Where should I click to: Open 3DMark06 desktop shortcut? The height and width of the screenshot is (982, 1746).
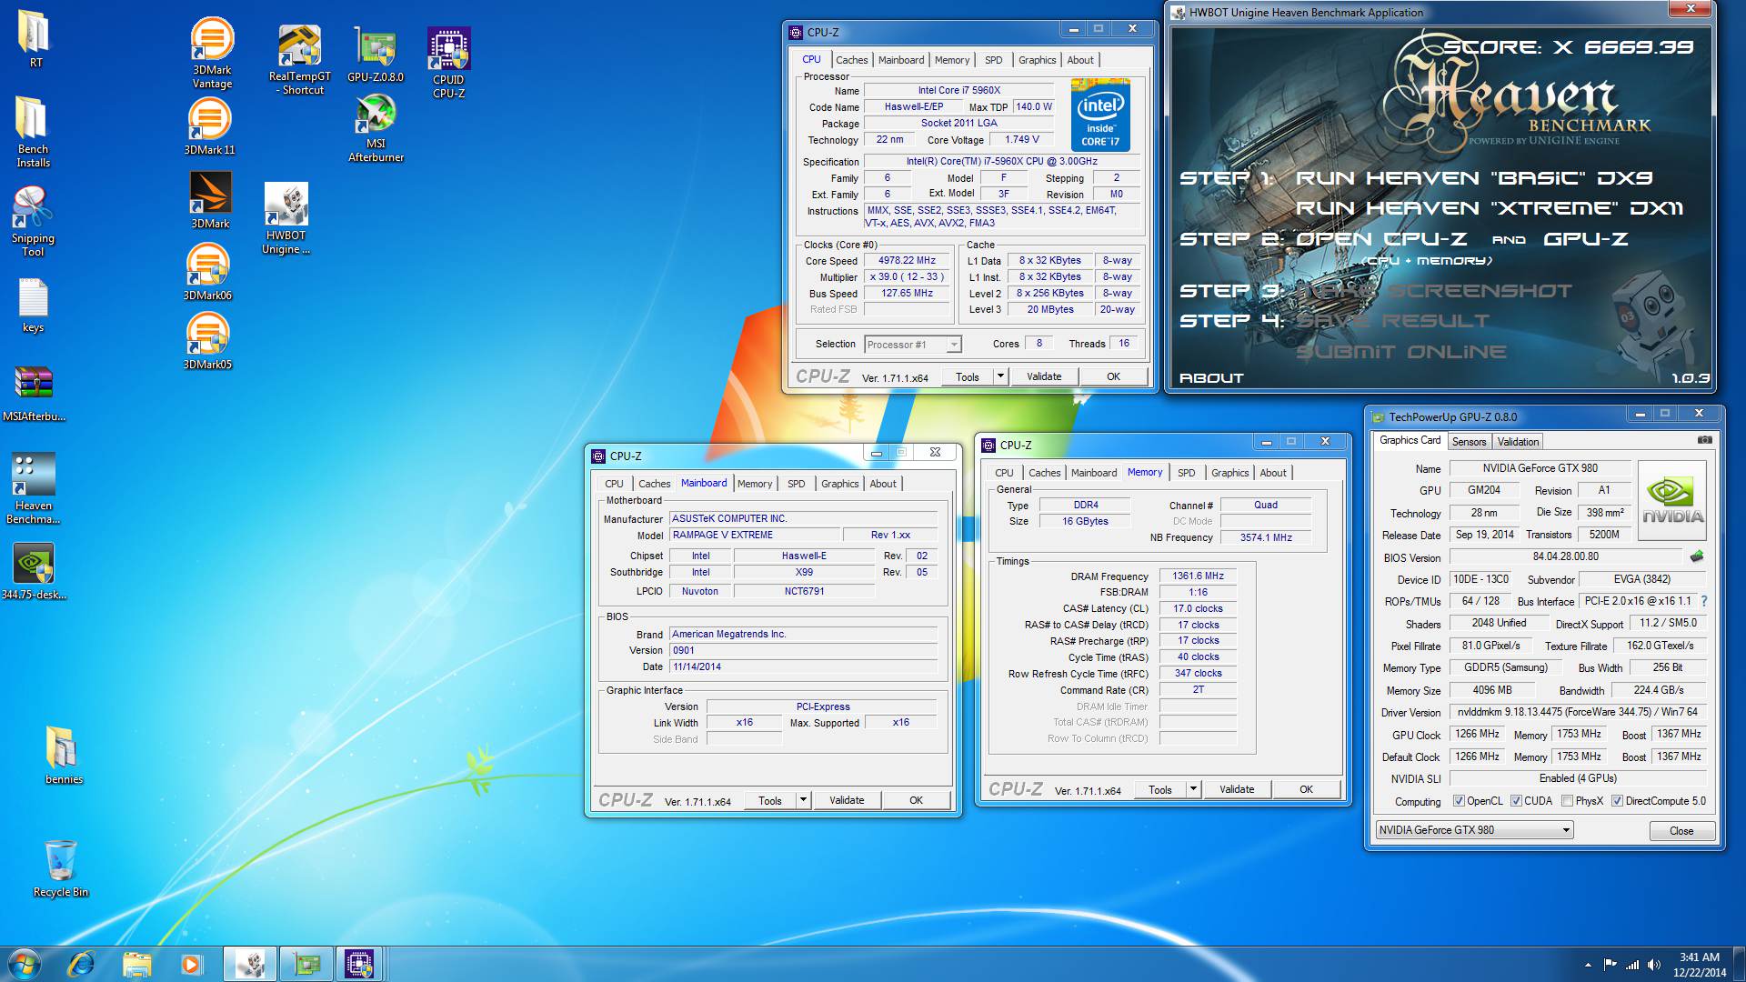pos(207,273)
